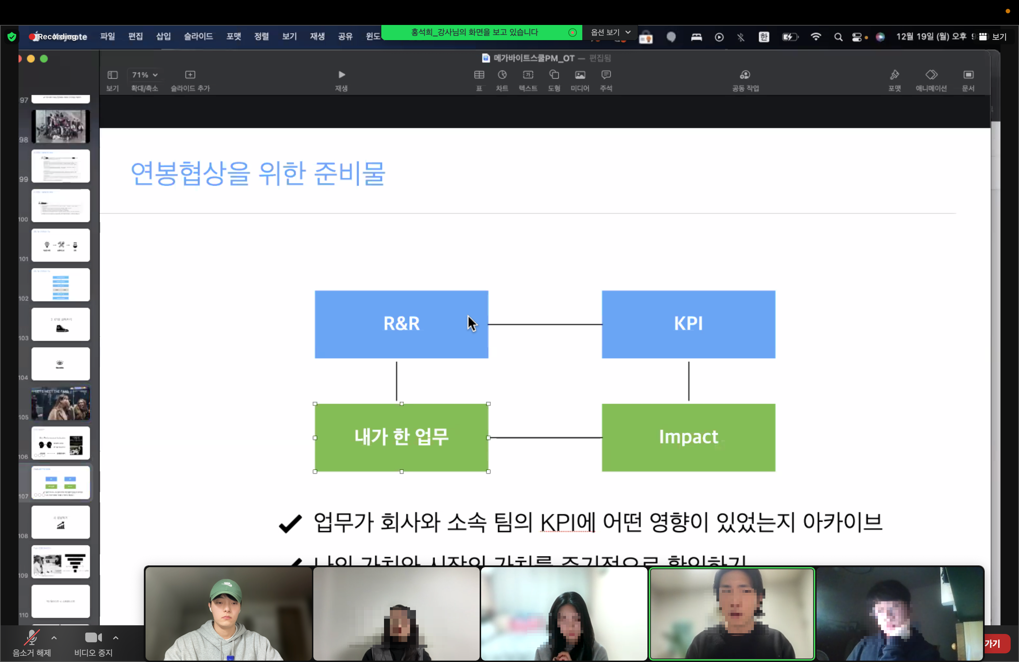Open the 옵션 보기 dropdown
1019x662 pixels.
coord(610,33)
